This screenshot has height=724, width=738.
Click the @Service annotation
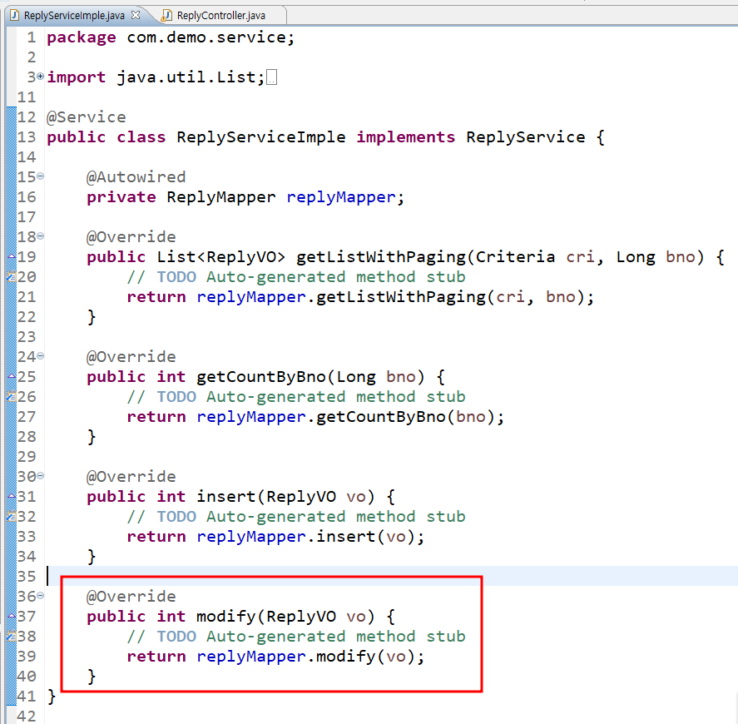point(87,117)
